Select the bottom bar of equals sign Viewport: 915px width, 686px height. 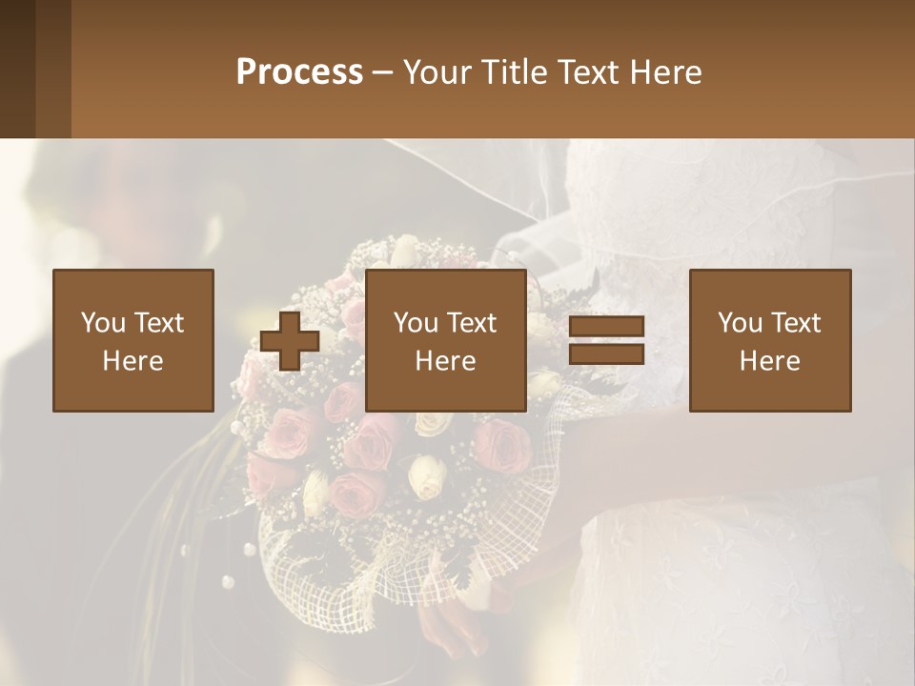(x=606, y=354)
